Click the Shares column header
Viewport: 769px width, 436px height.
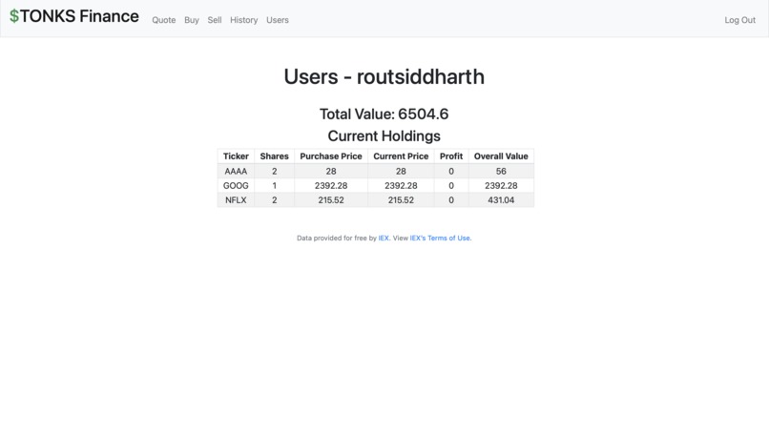pyautogui.click(x=274, y=156)
